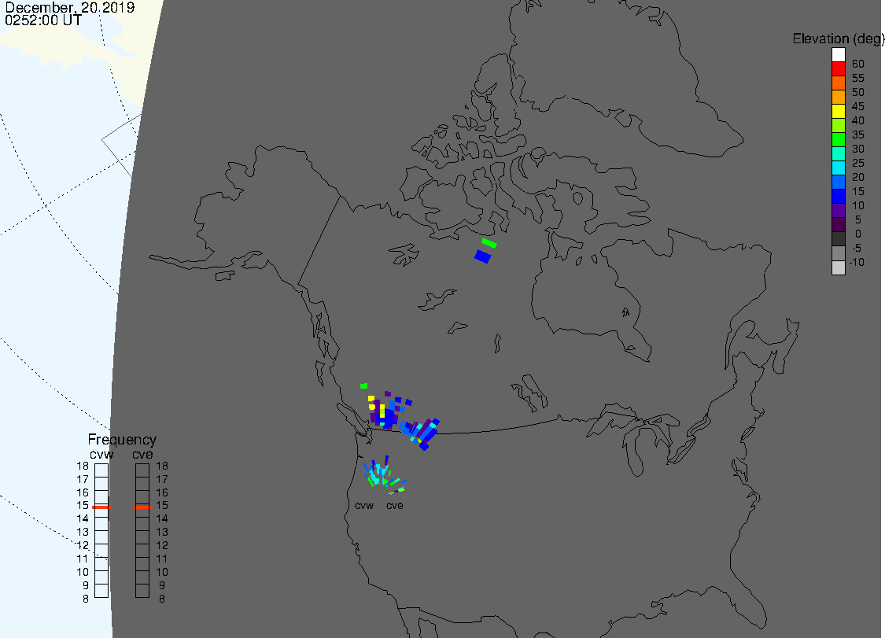Screen dimensions: 885x638
Task: Click the 'cve' radar label on the map
Action: [x=395, y=506]
